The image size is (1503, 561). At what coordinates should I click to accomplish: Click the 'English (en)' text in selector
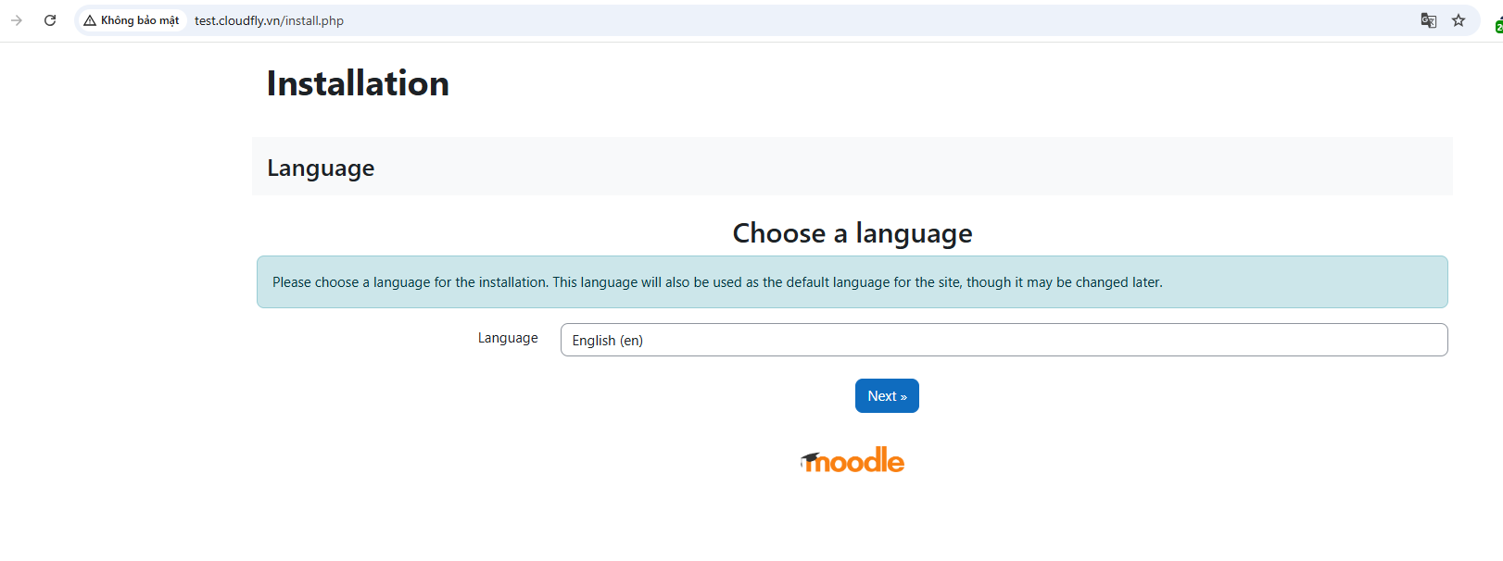[607, 341]
